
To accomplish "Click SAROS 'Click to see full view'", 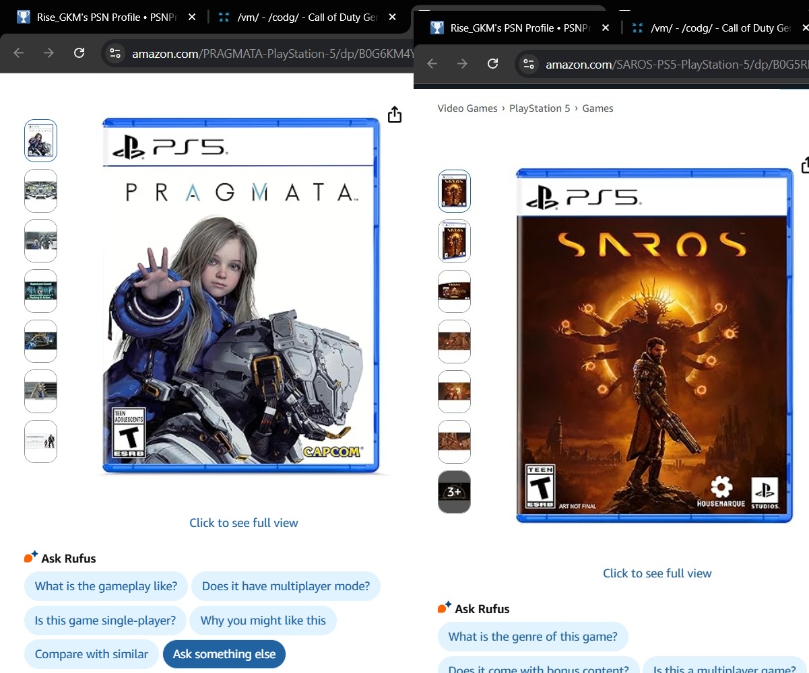I will [657, 573].
